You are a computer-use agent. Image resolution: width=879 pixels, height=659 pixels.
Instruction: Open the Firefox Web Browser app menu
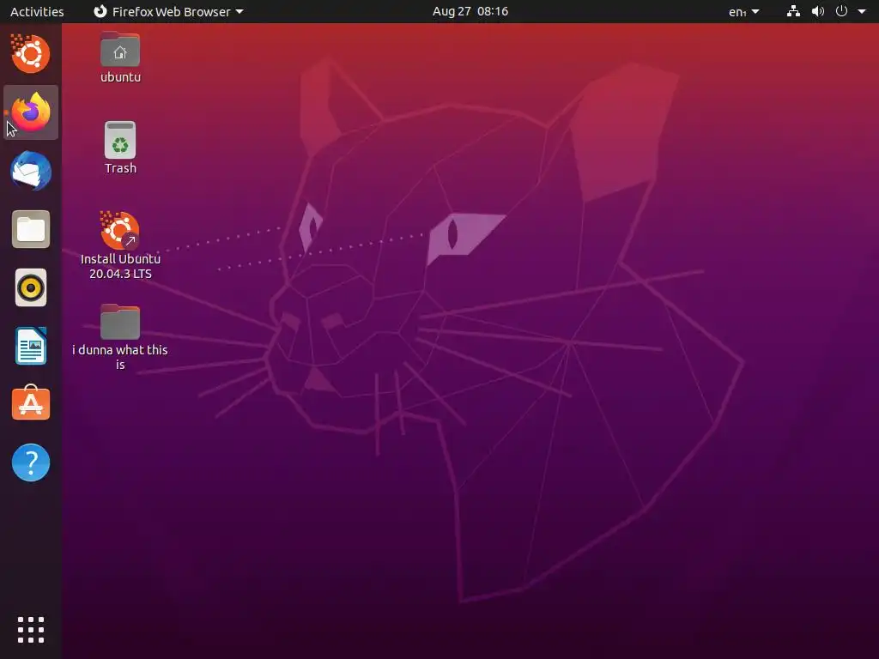[168, 11]
